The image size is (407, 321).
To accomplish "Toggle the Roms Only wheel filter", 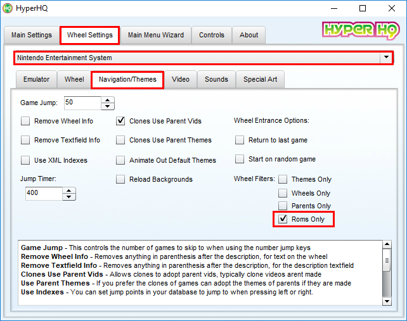I will coord(283,219).
